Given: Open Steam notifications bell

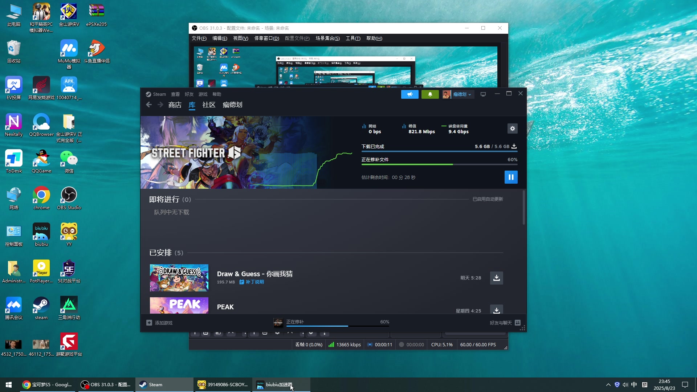Looking at the screenshot, I should [430, 94].
